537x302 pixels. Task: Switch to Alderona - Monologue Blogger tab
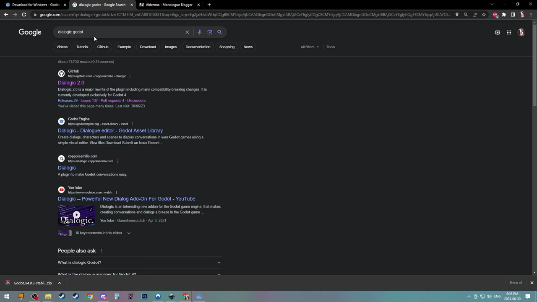coord(169,5)
